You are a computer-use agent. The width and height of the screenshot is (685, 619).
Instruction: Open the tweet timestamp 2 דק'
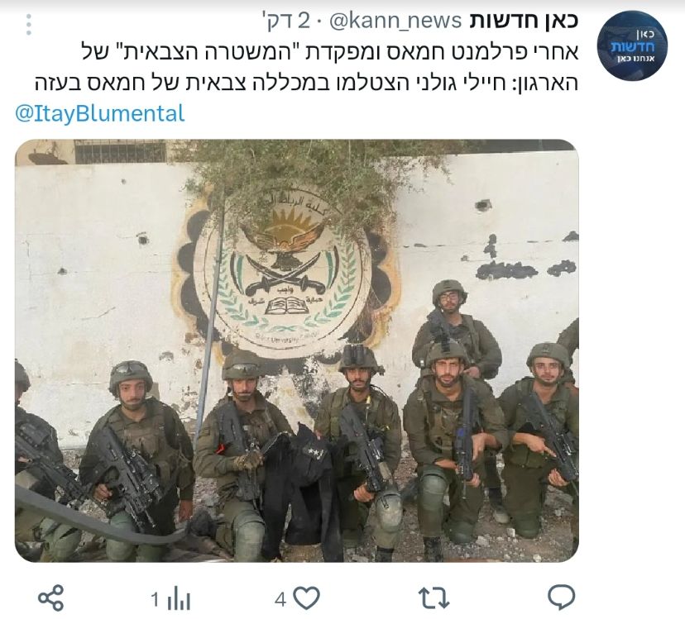[285, 21]
